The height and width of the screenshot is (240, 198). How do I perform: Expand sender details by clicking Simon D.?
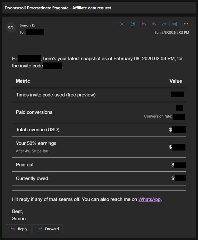27,25
